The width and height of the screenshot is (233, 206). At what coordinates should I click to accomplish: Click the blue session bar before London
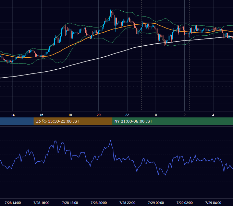click(x=17, y=121)
